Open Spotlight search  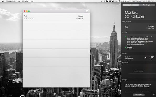pos(149,1)
